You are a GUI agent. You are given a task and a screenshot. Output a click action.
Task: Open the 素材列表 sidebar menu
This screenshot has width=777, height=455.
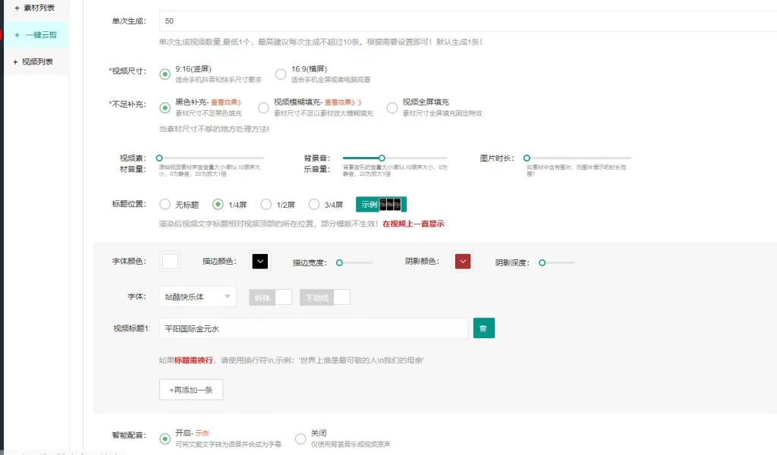click(x=34, y=8)
